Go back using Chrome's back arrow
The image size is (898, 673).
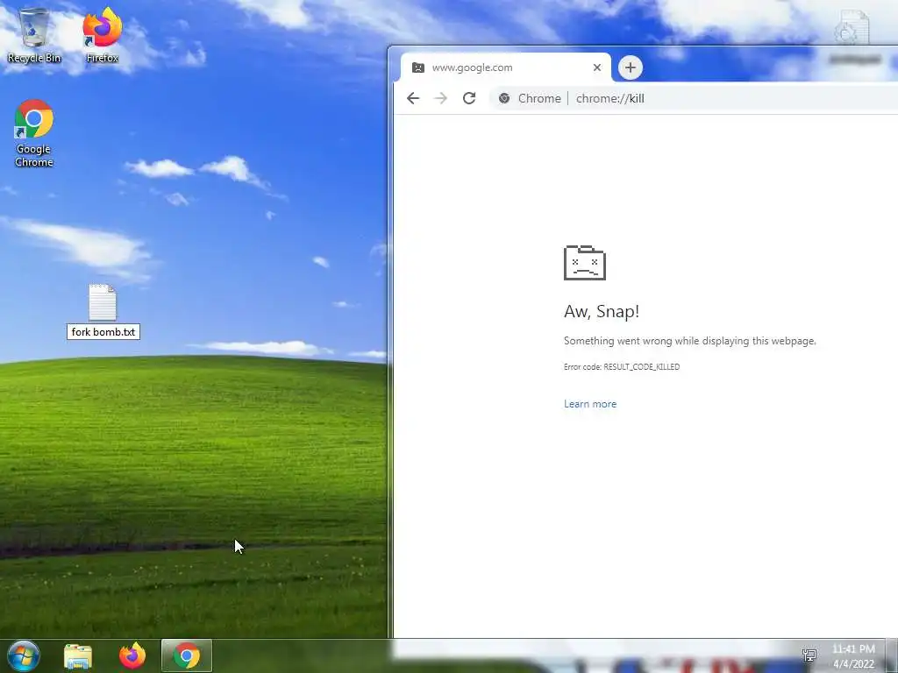[413, 98]
